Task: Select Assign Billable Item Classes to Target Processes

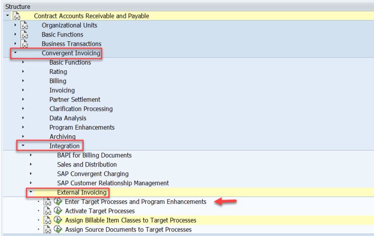Action: [130, 220]
